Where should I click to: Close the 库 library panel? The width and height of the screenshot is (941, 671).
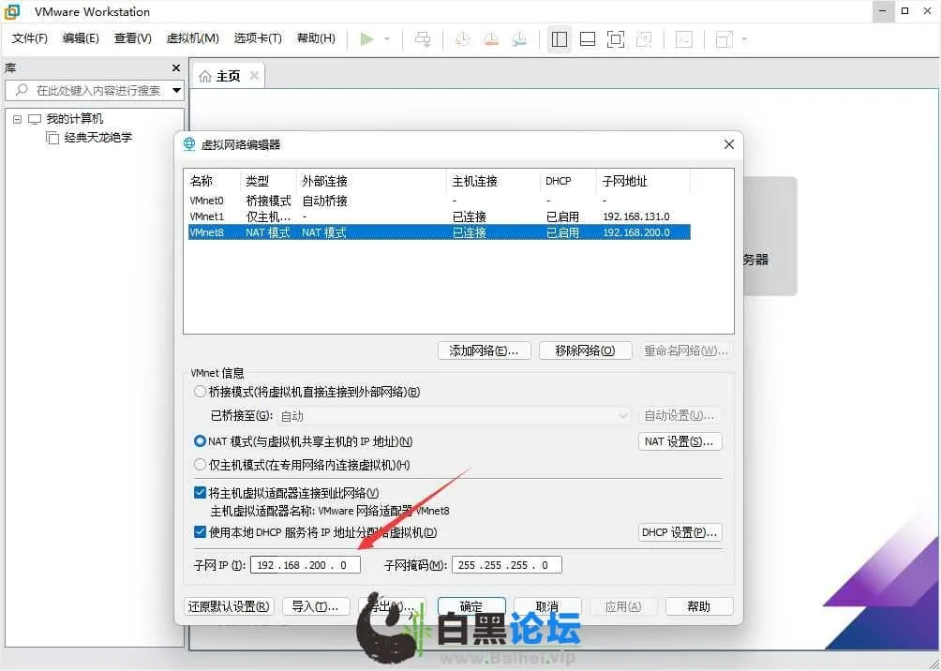pos(176,67)
